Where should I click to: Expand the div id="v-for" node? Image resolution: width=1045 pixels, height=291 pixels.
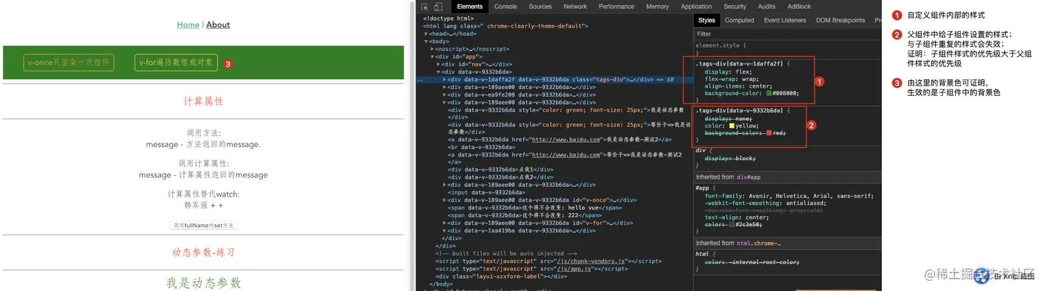444,223
